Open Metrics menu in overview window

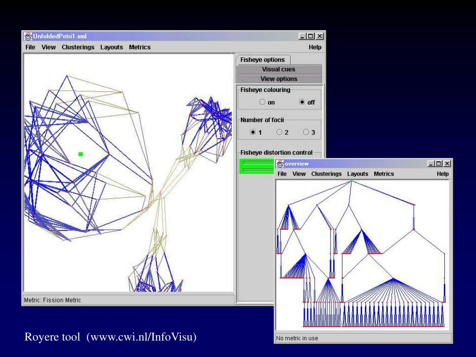383,174
